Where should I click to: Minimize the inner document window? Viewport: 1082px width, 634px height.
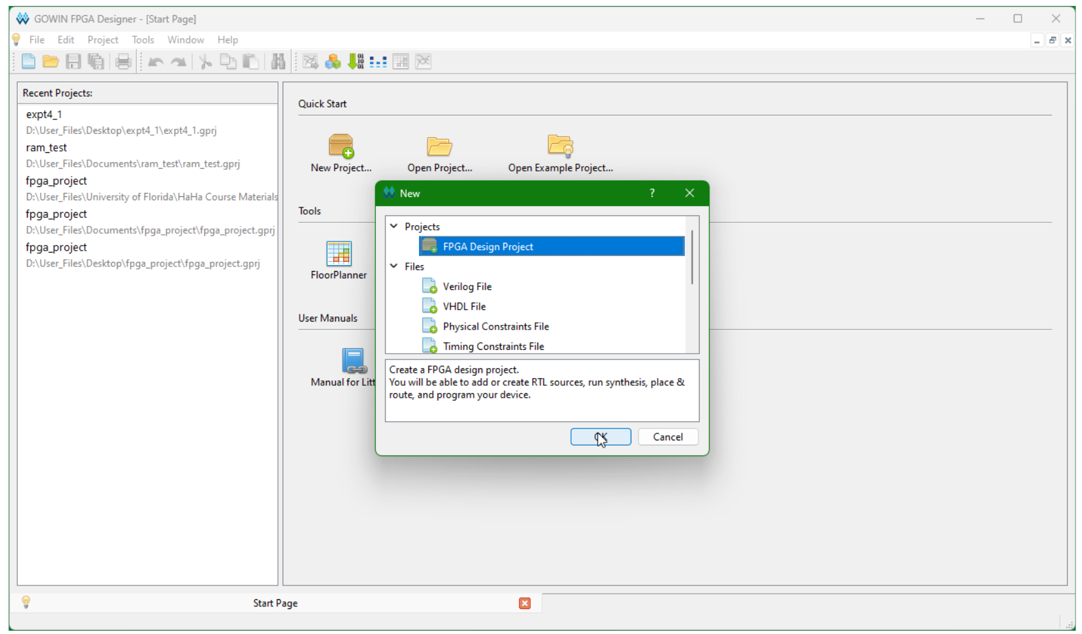click(x=1037, y=40)
